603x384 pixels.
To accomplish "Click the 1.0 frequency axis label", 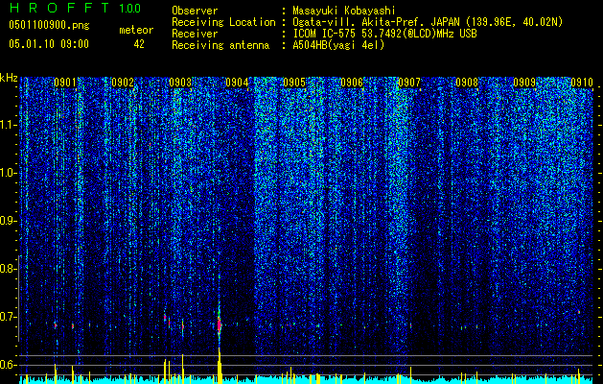I will (x=8, y=173).
